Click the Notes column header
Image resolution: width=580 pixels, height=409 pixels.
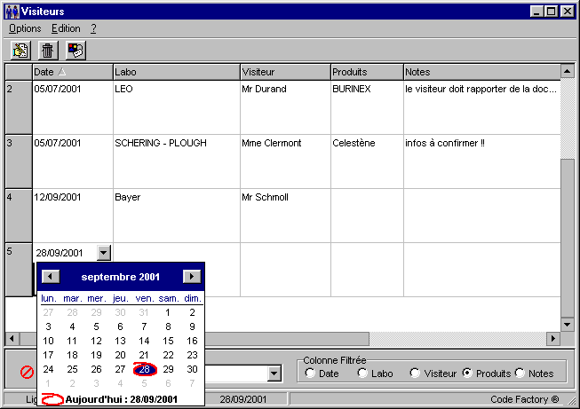point(482,72)
